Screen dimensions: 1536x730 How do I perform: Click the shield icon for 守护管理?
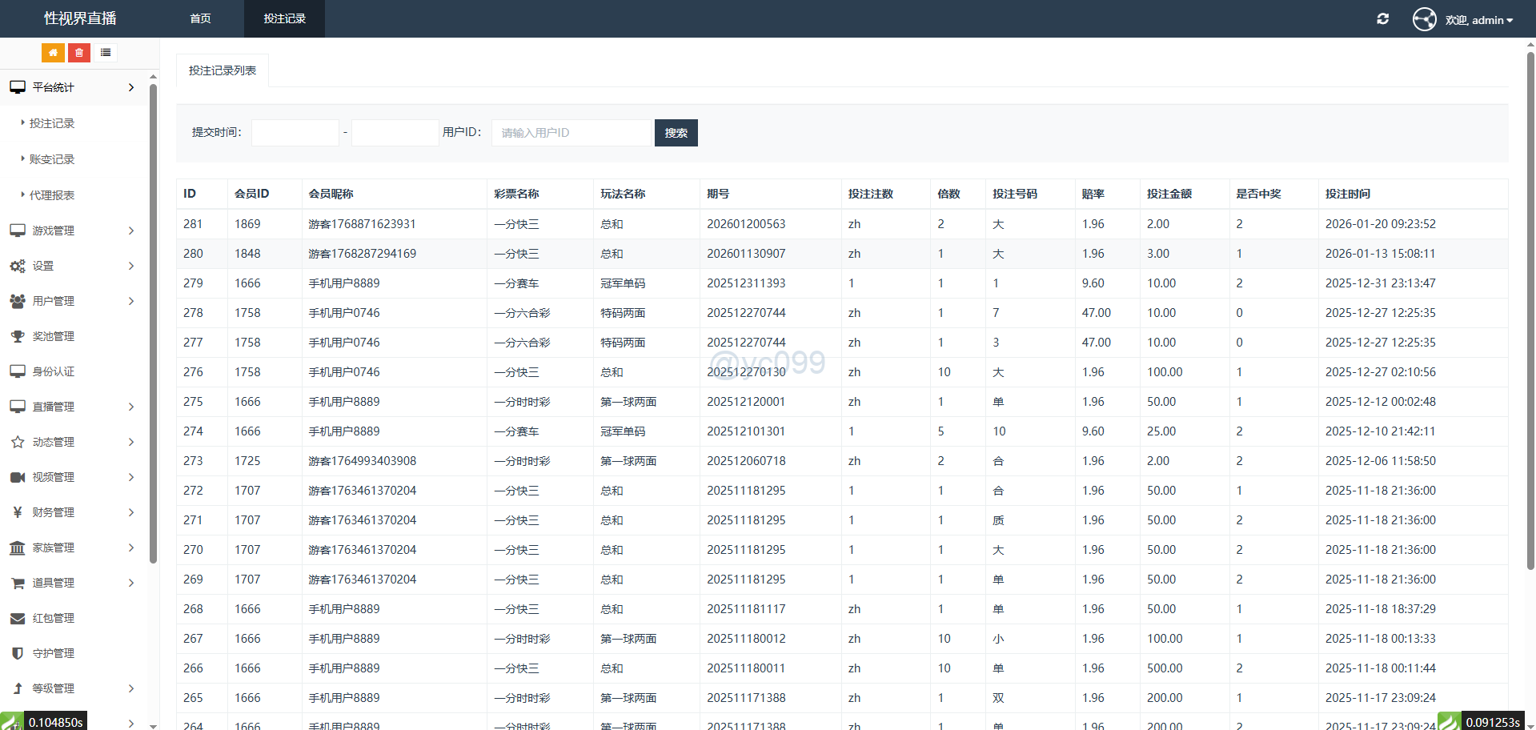(x=18, y=653)
